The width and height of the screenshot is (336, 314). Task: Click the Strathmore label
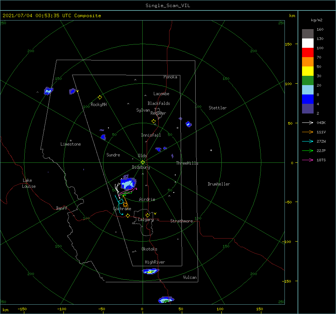click(181, 221)
